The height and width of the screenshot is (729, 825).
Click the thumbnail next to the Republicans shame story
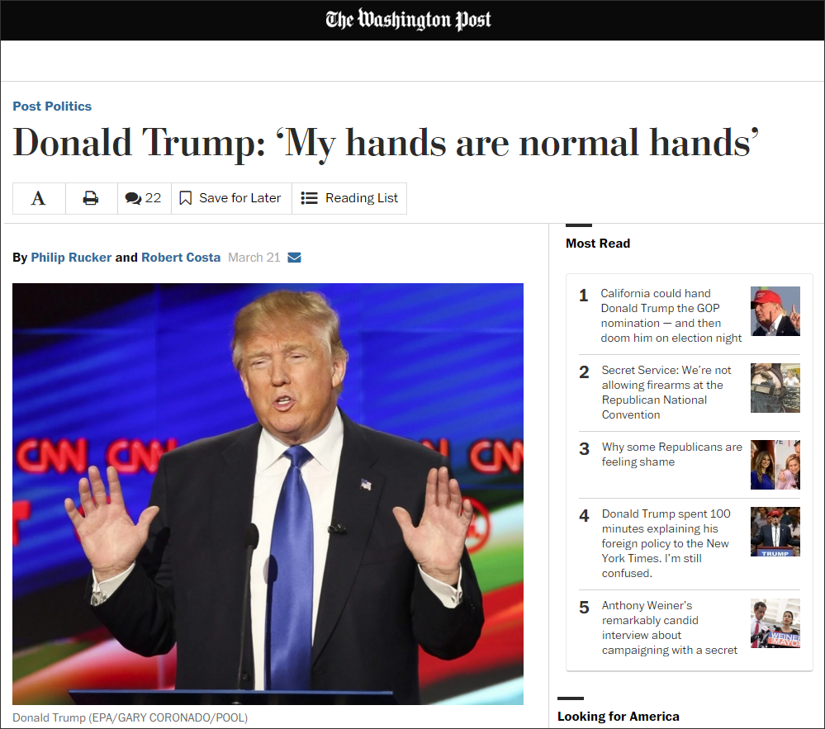coord(775,465)
